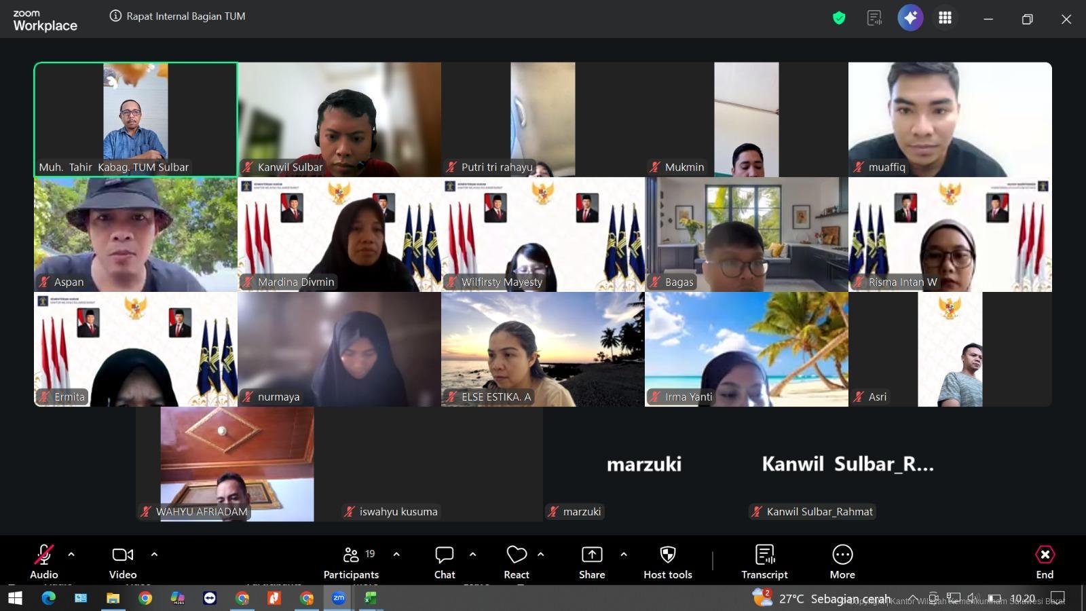Open the grid view layout icon
The height and width of the screenshot is (611, 1086).
click(945, 18)
